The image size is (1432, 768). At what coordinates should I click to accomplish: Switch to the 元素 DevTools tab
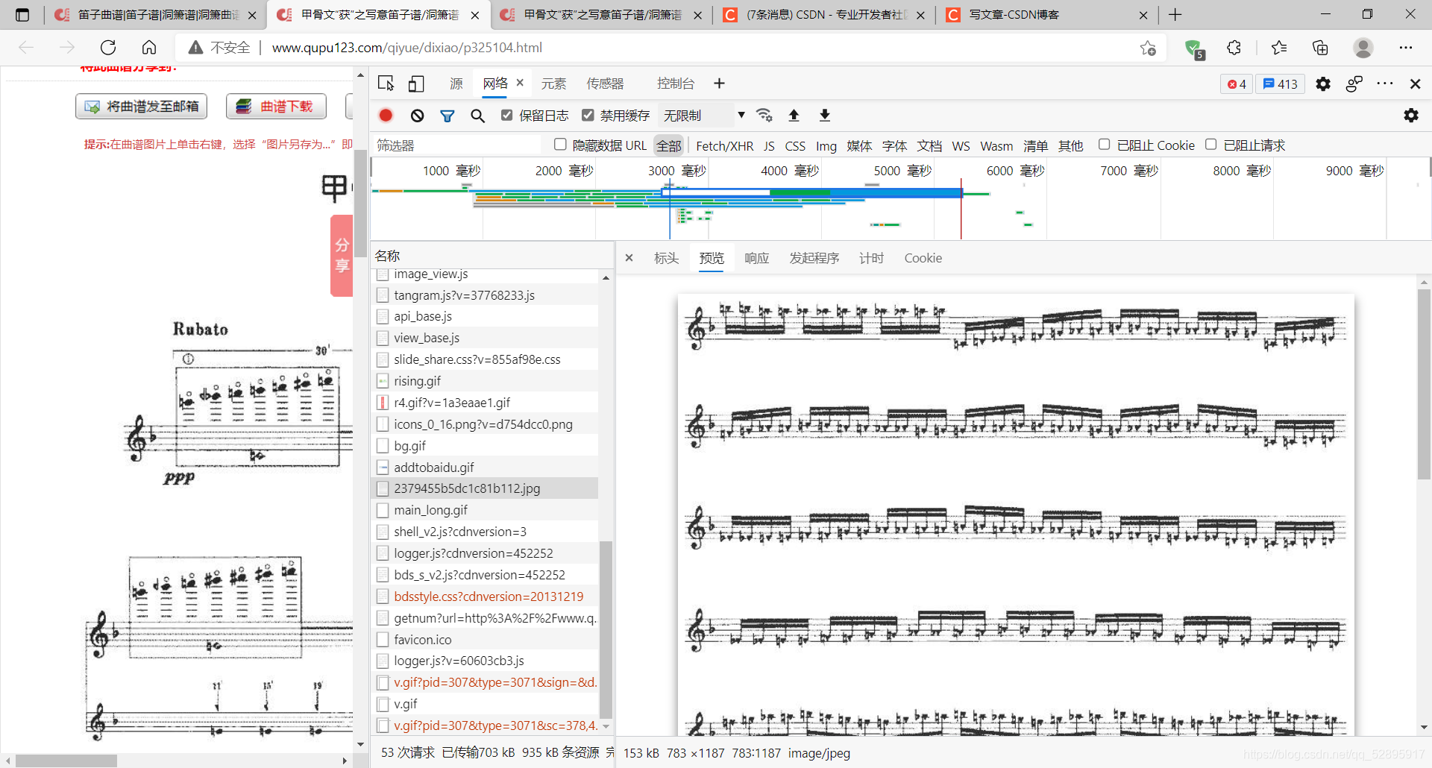pos(553,84)
